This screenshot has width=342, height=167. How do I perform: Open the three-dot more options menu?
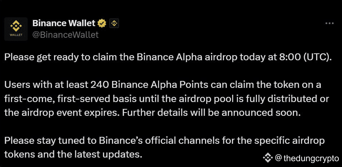tap(329, 24)
